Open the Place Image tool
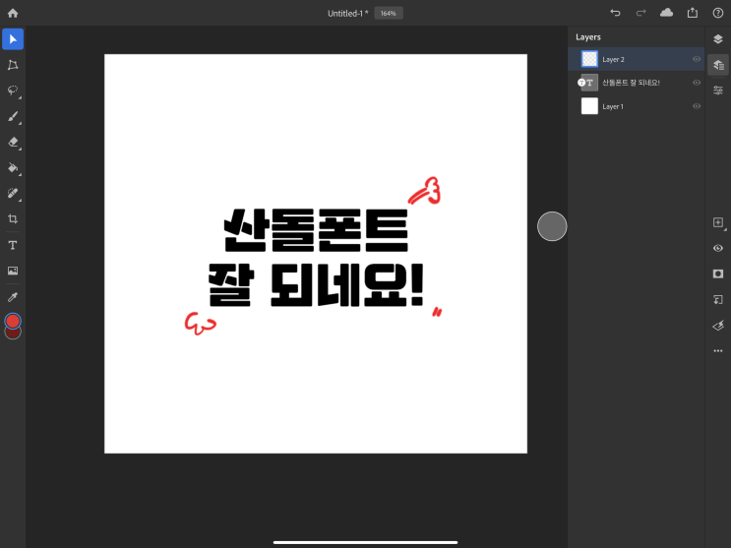Image resolution: width=731 pixels, height=548 pixels. (13, 271)
